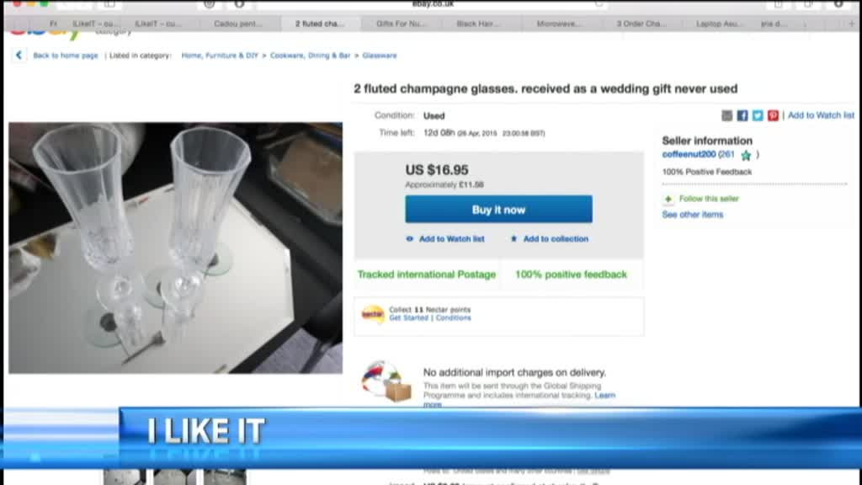Share listing on Twitter icon
This screenshot has width=862, height=485.
click(758, 115)
